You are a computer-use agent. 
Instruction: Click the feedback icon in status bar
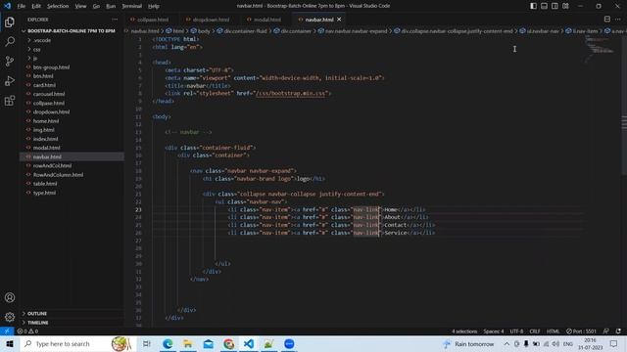[606, 331]
